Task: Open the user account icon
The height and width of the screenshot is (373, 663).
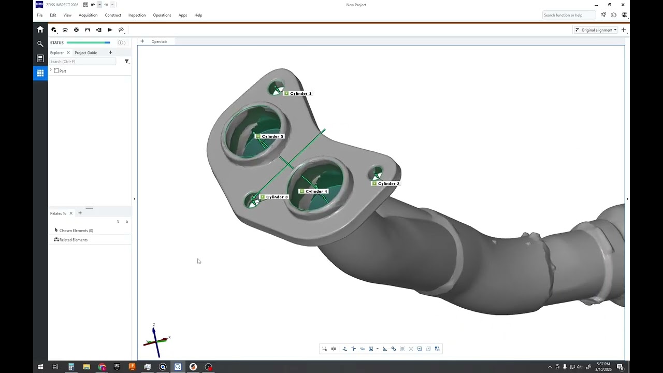Action: pos(624,15)
